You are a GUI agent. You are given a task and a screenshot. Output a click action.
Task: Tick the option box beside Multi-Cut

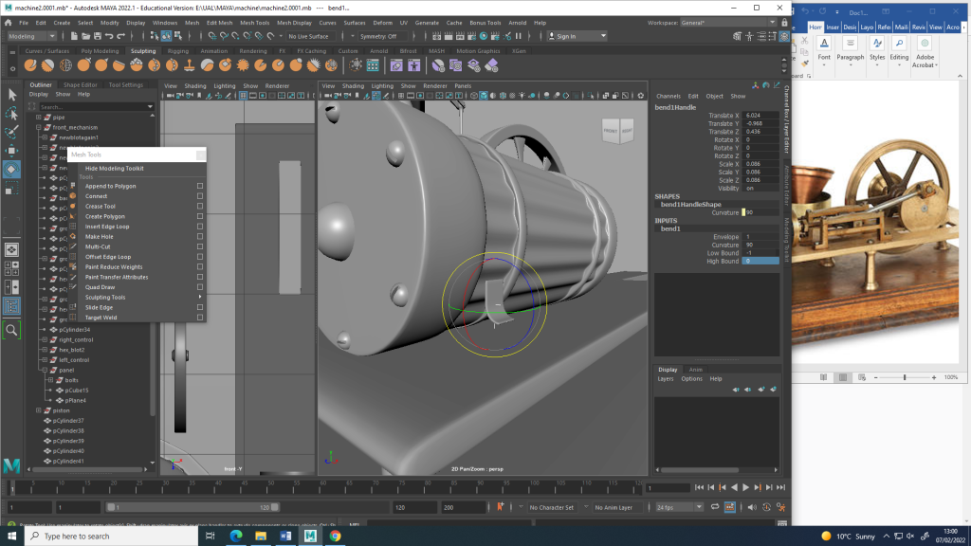[x=200, y=246]
